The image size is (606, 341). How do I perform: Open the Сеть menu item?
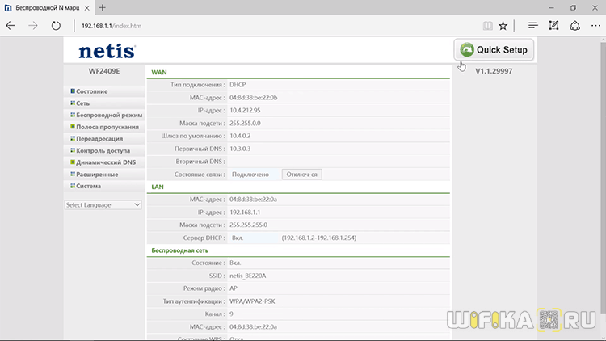82,103
